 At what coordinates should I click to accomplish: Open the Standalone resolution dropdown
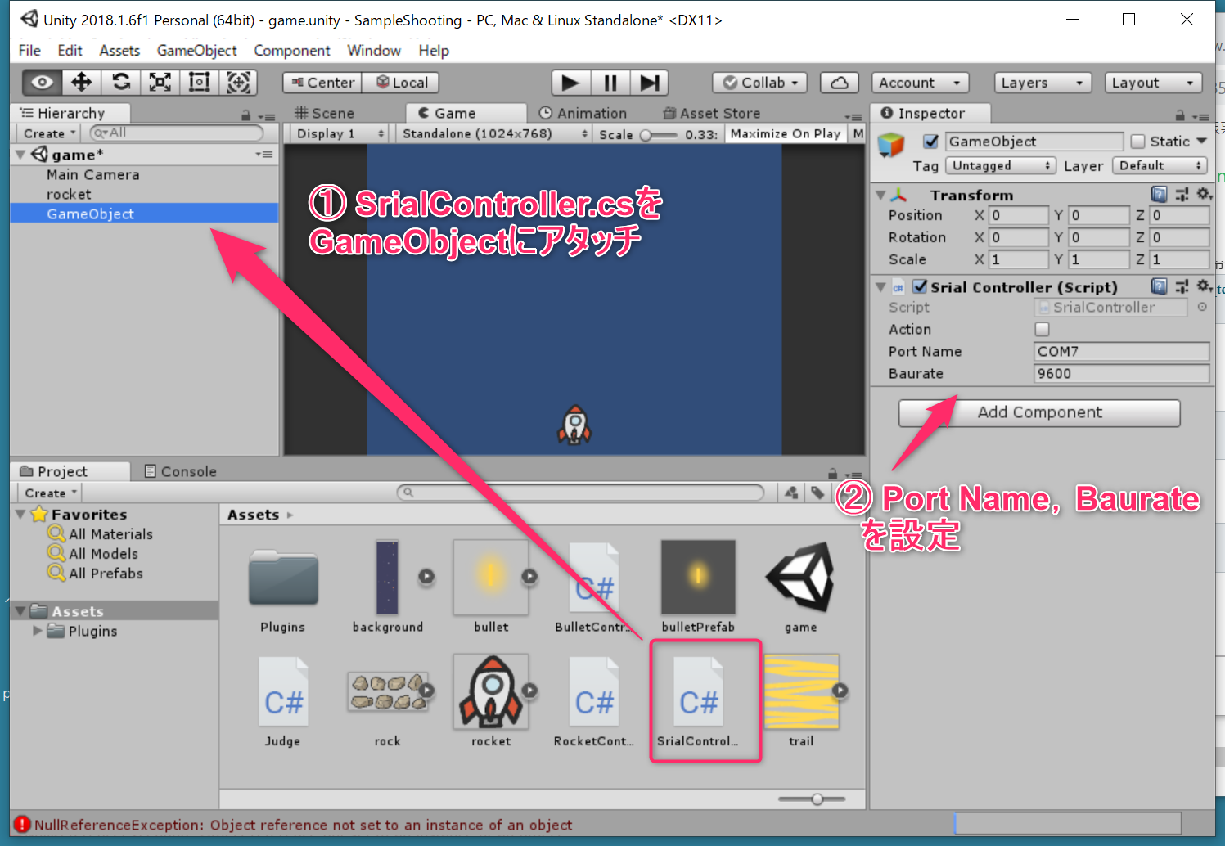tap(494, 133)
